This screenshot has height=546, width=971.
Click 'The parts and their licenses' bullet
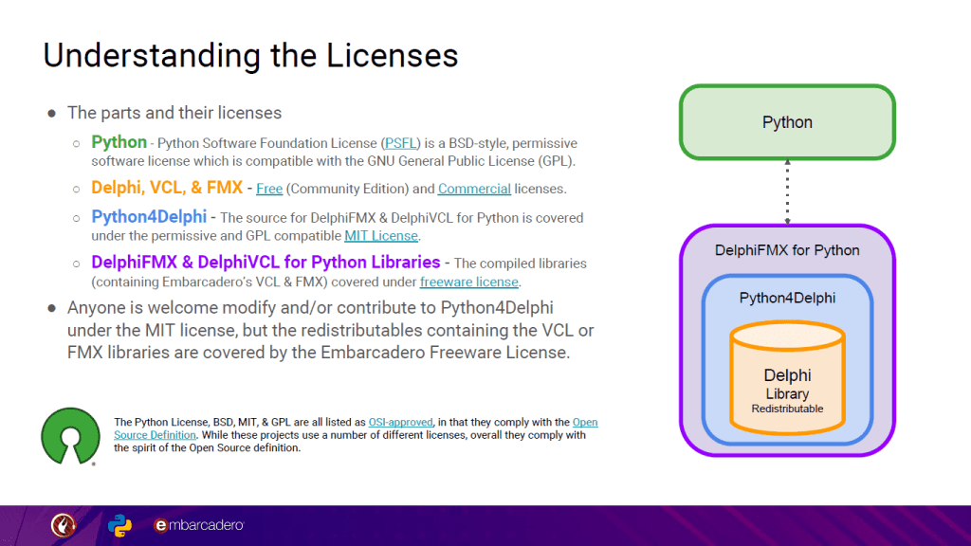(x=174, y=113)
